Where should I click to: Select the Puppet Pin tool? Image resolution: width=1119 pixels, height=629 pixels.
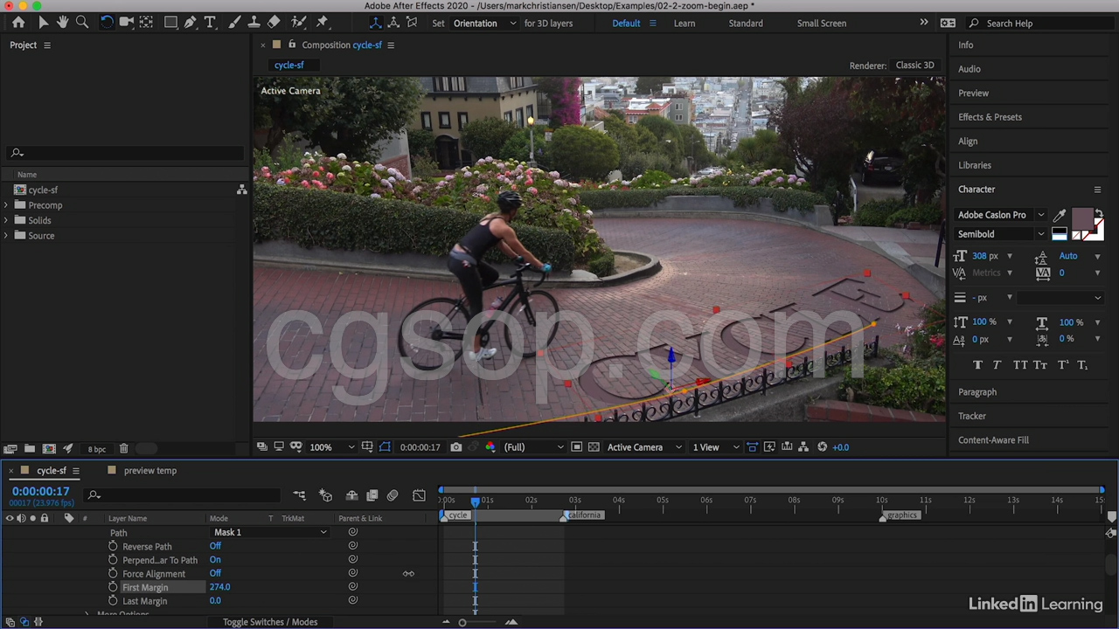(x=322, y=23)
